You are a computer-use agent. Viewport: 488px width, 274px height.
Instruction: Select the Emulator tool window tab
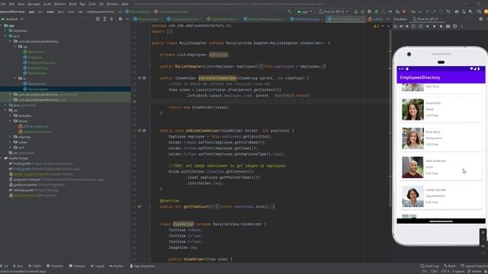[x=400, y=19]
